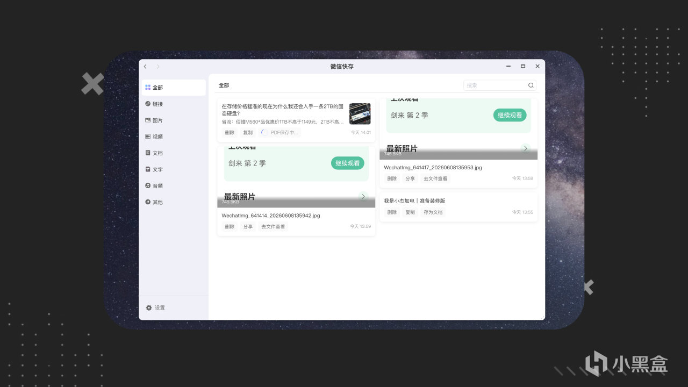
Task: Delete the WechatImg_641417 image item
Action: [x=392, y=178]
